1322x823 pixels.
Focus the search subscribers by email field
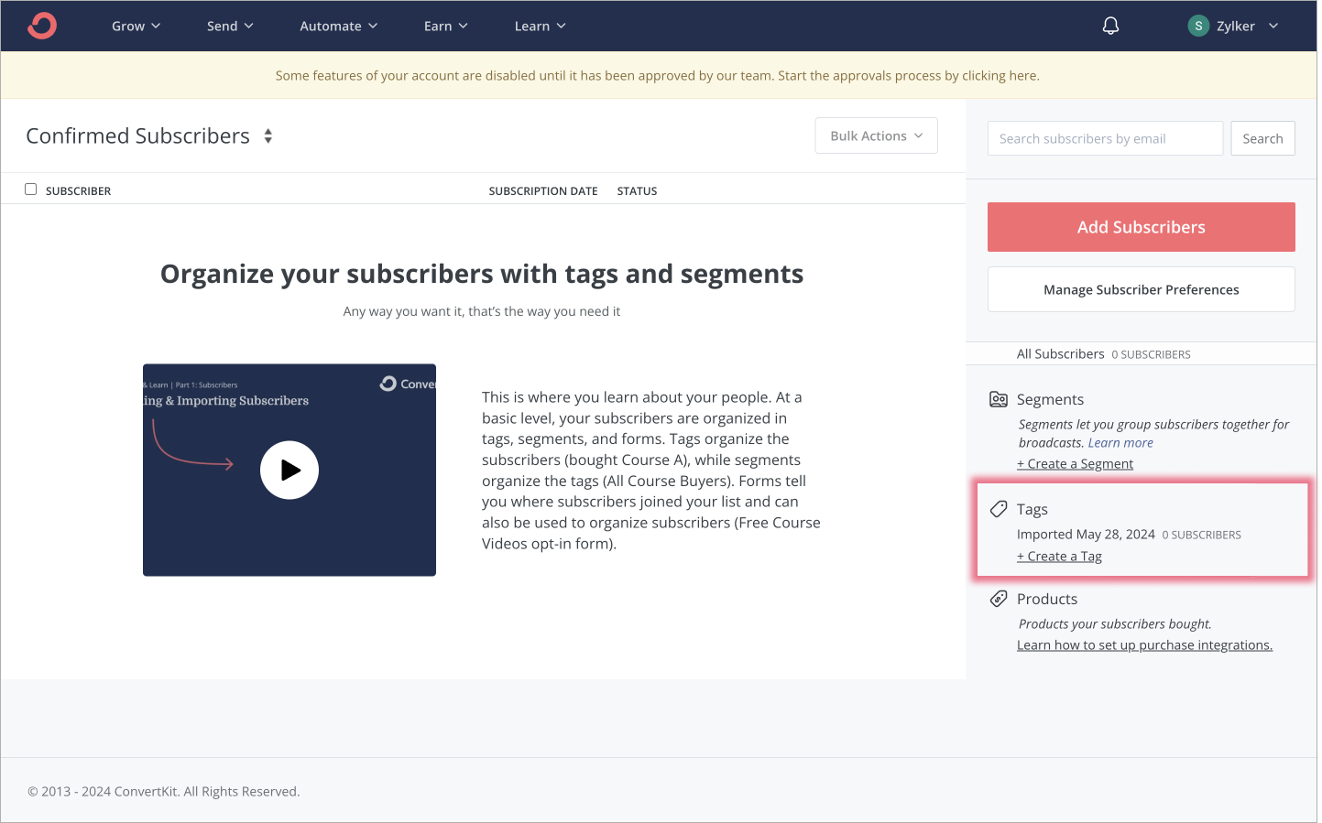pyautogui.click(x=1105, y=138)
